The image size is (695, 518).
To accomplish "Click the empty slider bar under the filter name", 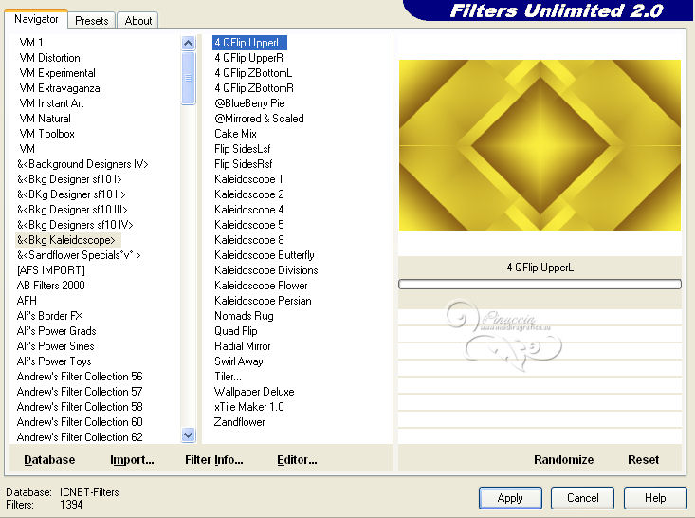I will click(x=540, y=285).
